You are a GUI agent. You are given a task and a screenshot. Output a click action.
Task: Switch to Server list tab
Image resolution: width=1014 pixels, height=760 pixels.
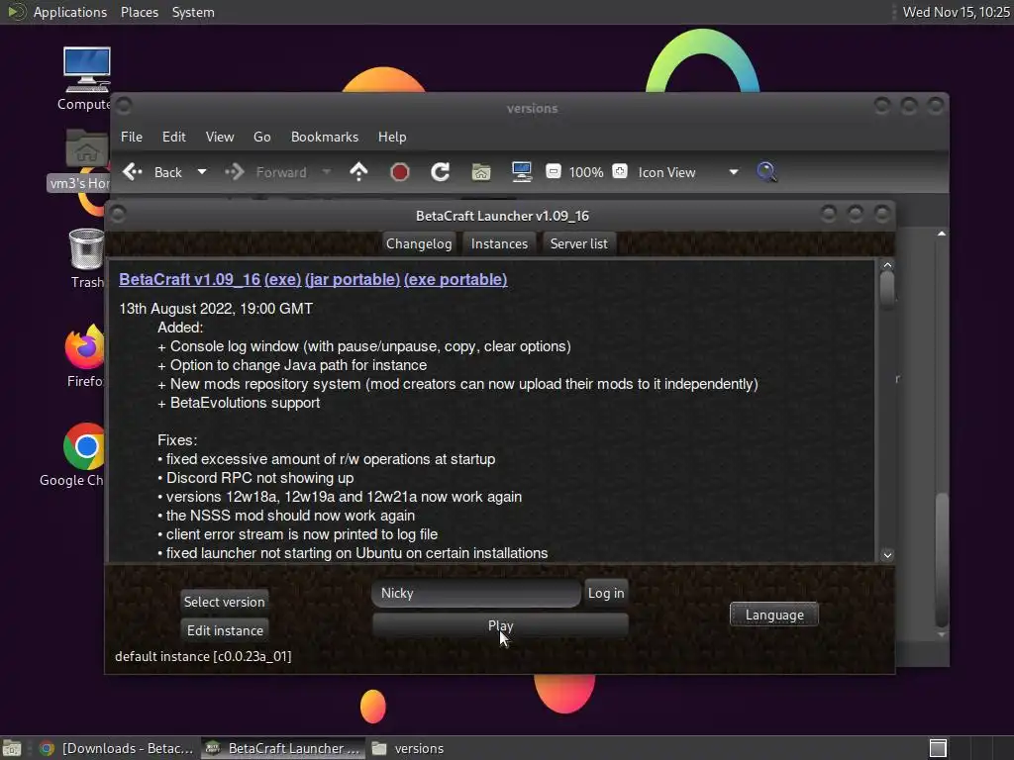pos(578,243)
